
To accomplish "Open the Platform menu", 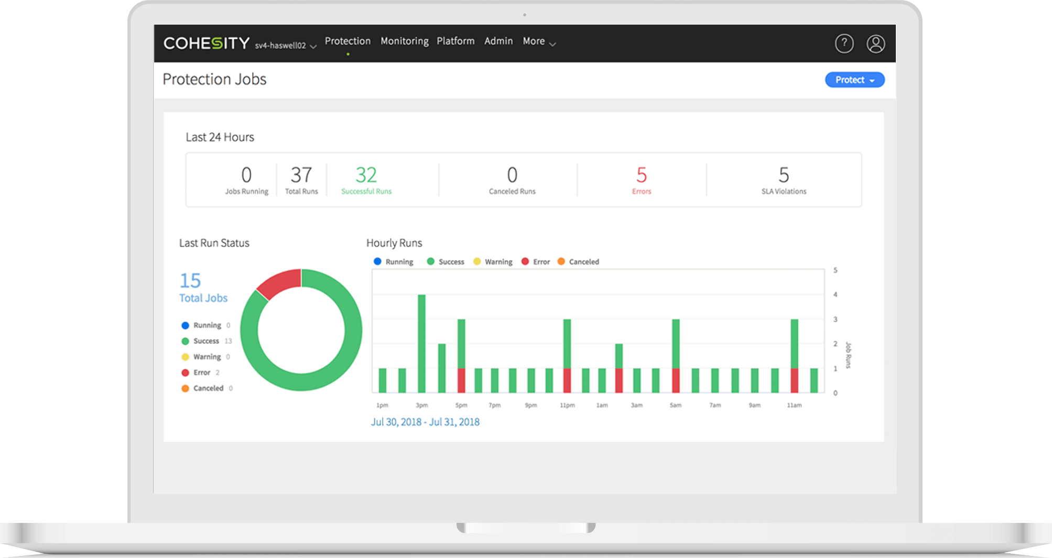I will tap(455, 41).
